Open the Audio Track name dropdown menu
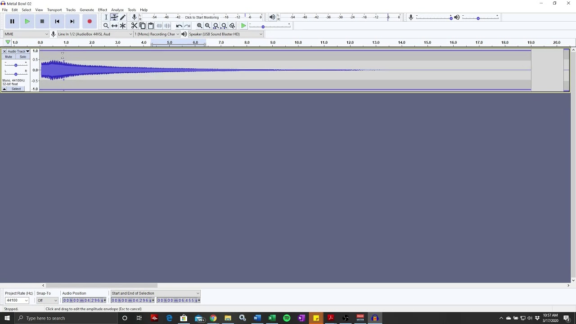 click(18, 51)
